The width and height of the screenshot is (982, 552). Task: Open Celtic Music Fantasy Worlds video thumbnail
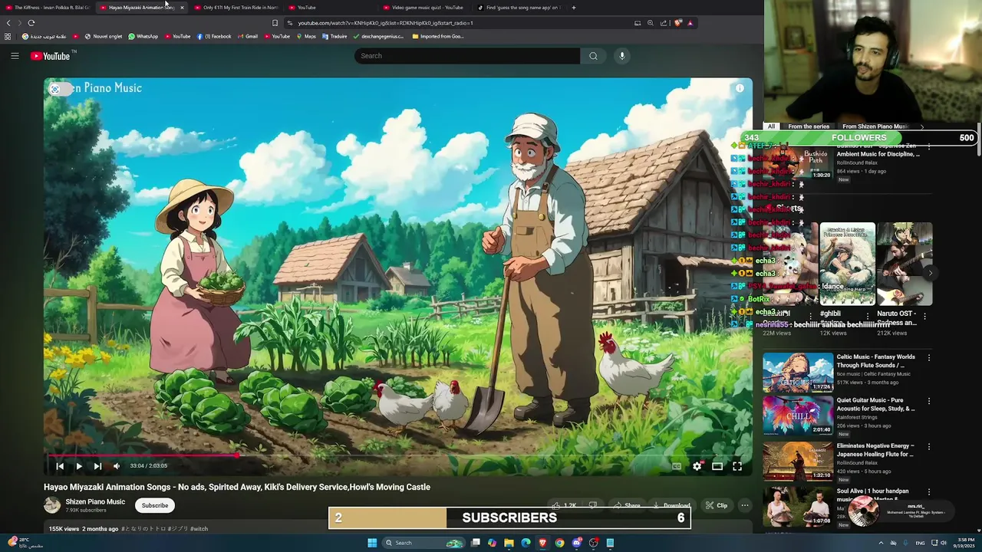[798, 373]
